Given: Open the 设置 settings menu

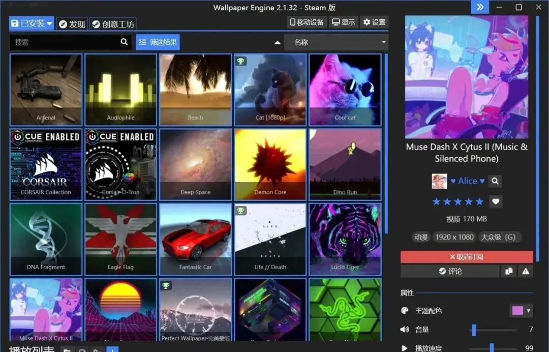Looking at the screenshot, I should pyautogui.click(x=374, y=22).
